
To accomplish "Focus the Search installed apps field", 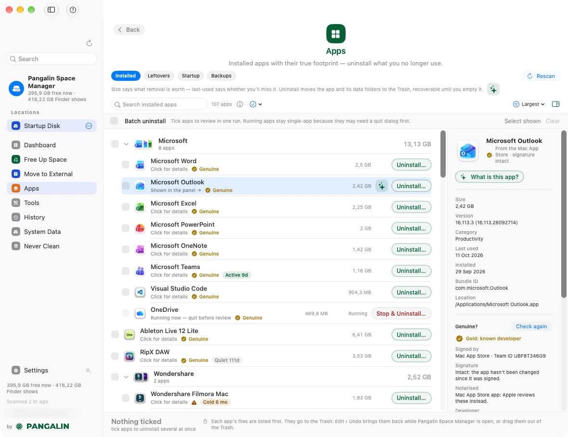I will 159,104.
